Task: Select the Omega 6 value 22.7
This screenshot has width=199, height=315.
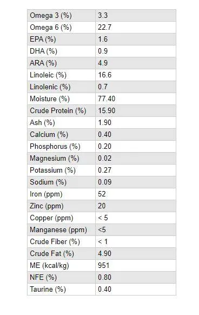Action: (104, 27)
